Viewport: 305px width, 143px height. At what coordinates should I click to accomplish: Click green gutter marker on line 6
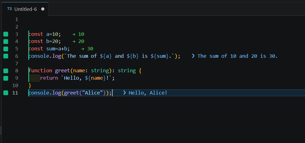pyautogui.click(x=6, y=56)
